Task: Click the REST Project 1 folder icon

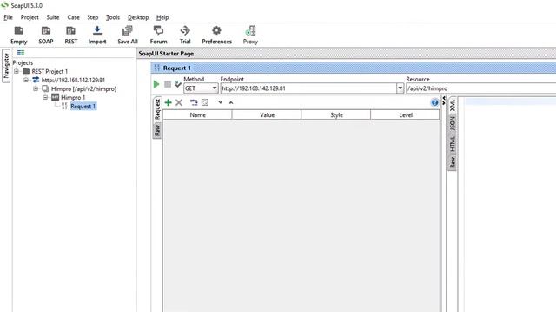Action: click(x=26, y=71)
